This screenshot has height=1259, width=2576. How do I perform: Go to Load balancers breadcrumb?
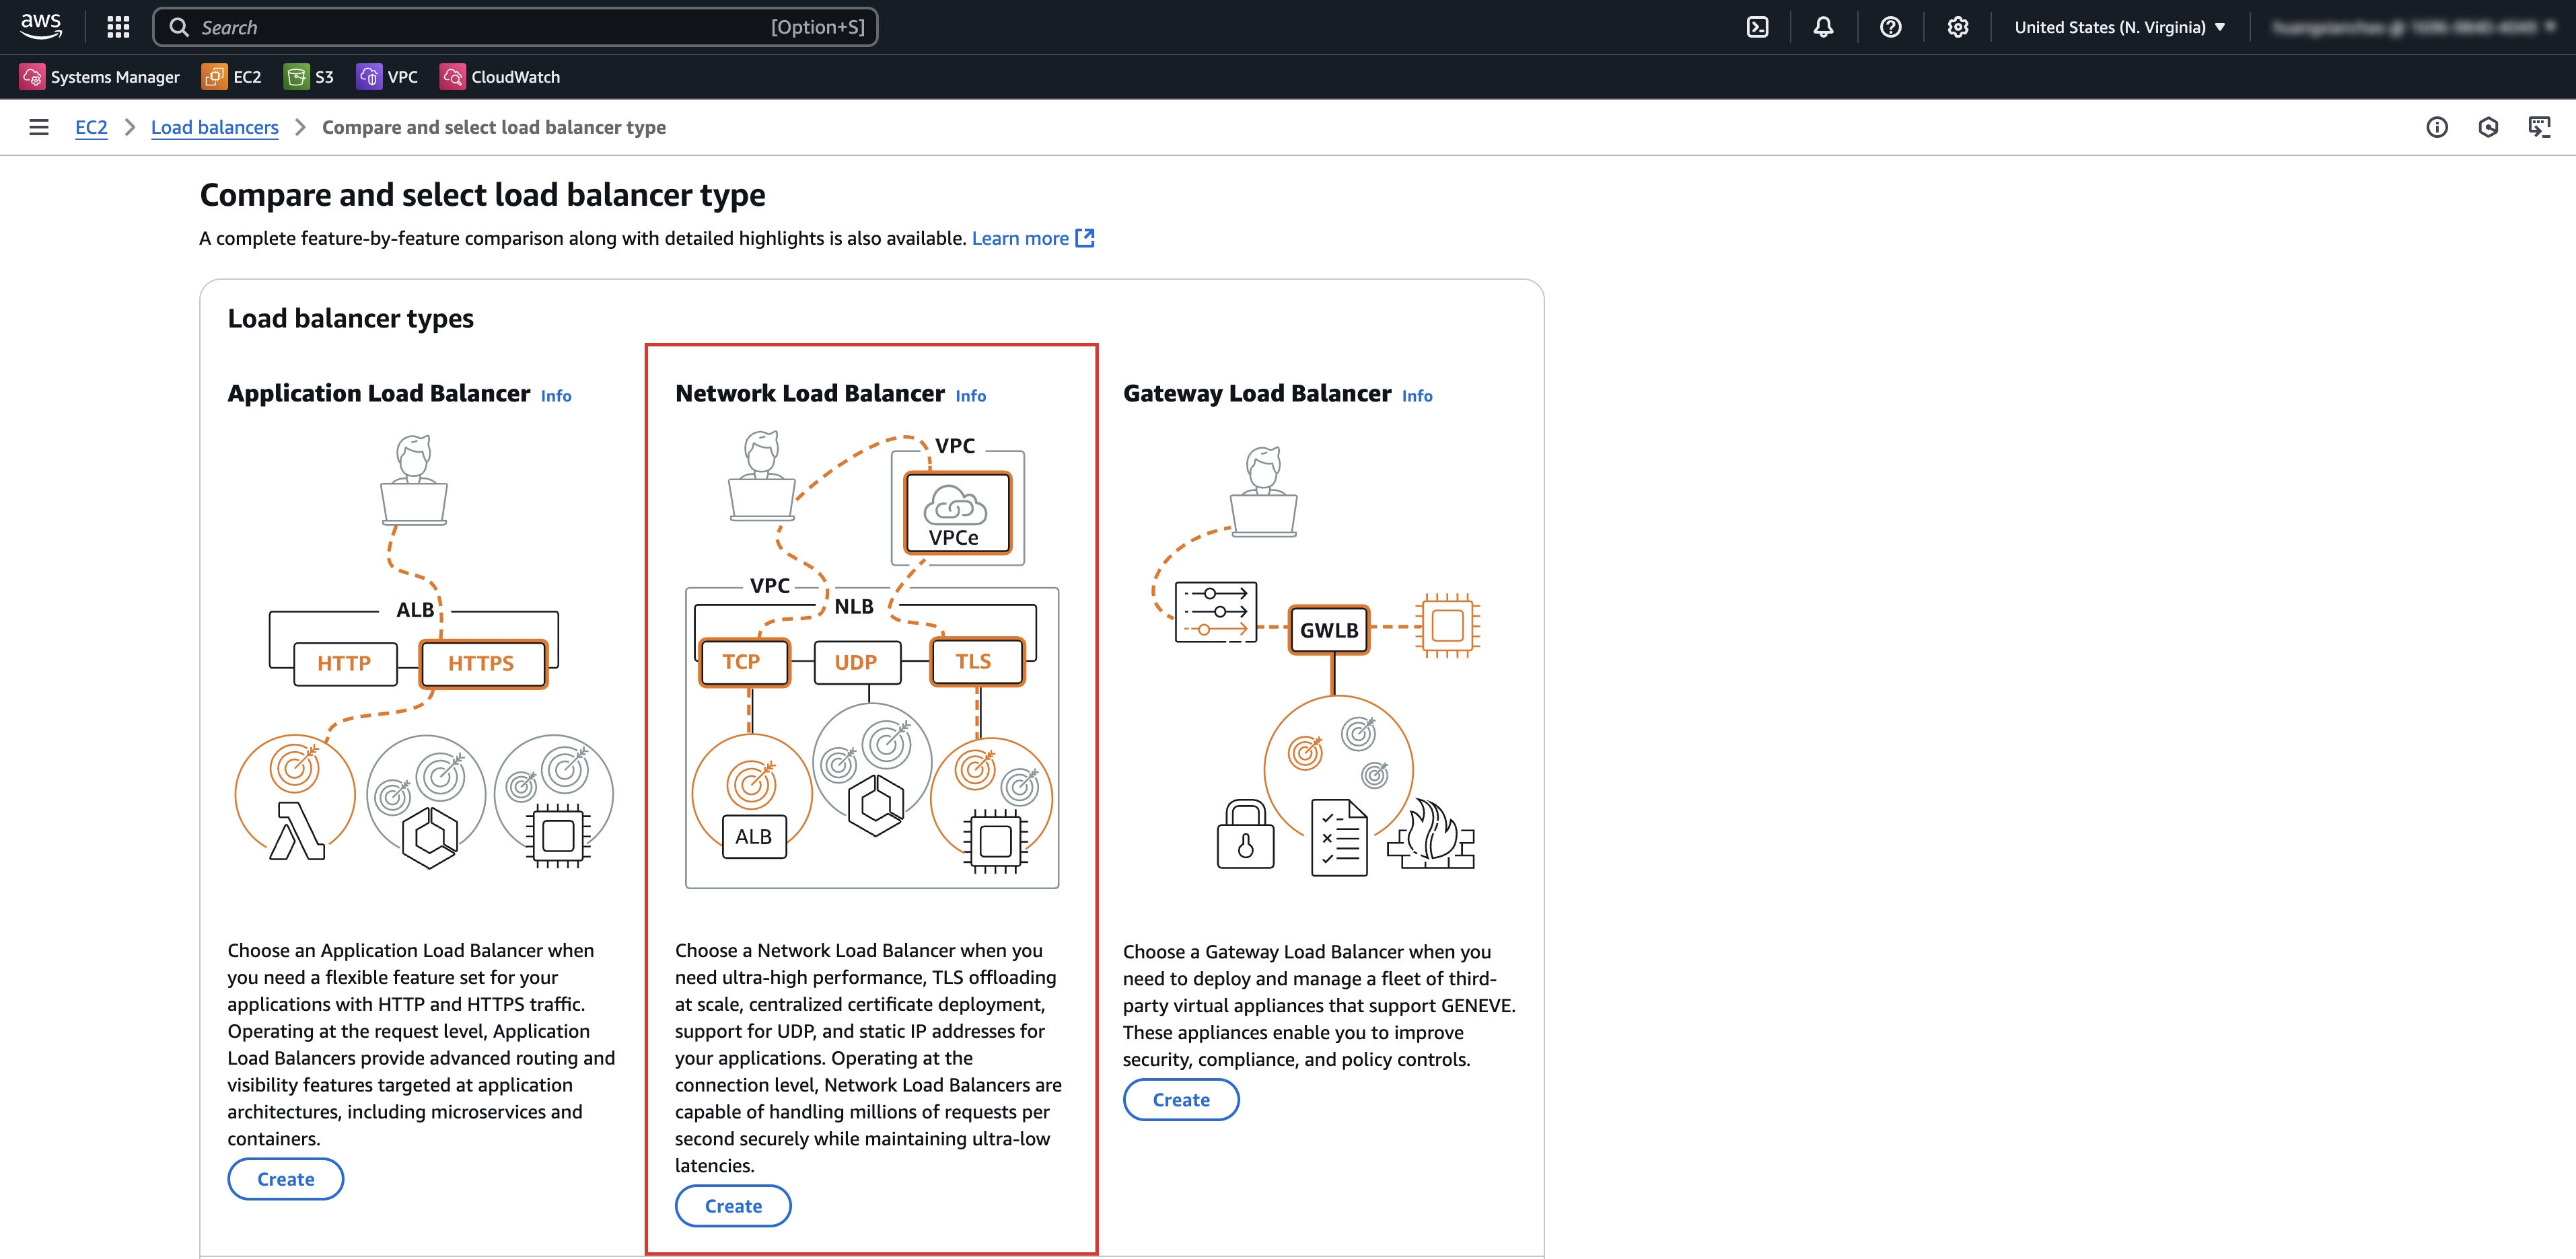coord(214,127)
